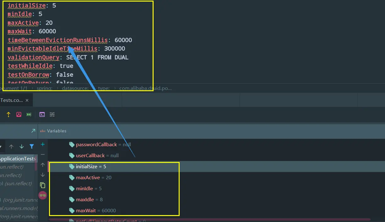The width and height of the screenshot is (385, 222).
Task: Click the yellow Step Out arrow icon
Action: tap(8, 115)
